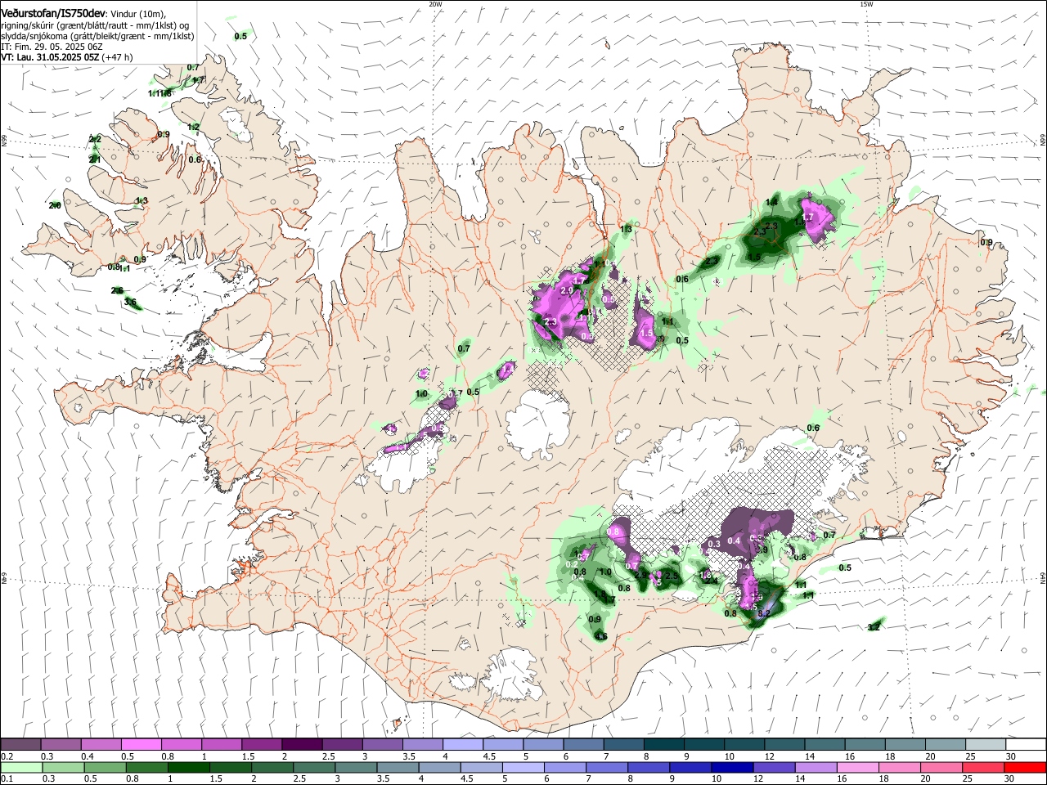The image size is (1047, 785).
Task: Click the 1.2 value in northern Westfjords
Action: [194, 128]
